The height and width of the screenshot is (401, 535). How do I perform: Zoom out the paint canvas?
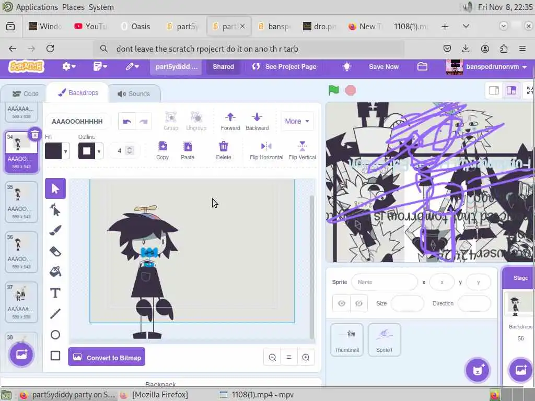coord(272,357)
